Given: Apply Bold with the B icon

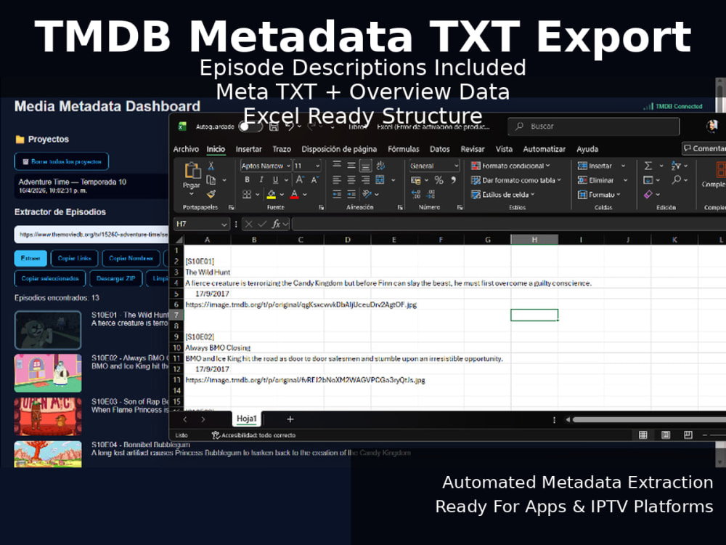Looking at the screenshot, I should (x=248, y=179).
